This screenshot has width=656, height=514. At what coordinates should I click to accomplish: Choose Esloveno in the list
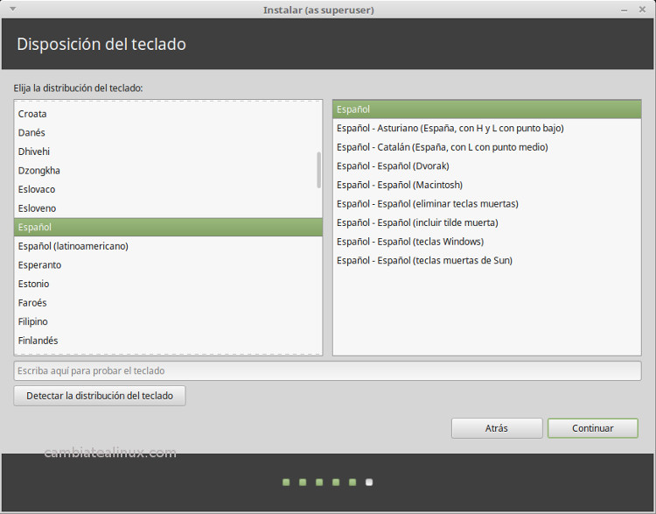[x=168, y=208]
